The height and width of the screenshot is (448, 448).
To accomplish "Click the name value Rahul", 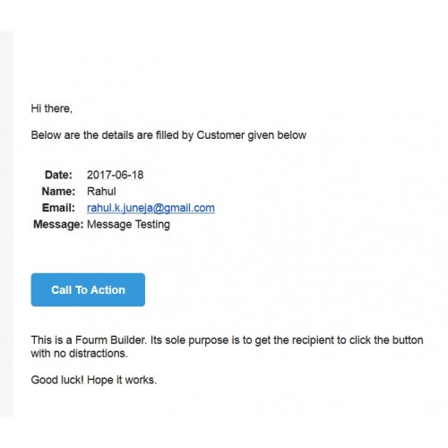I will pos(101,192).
